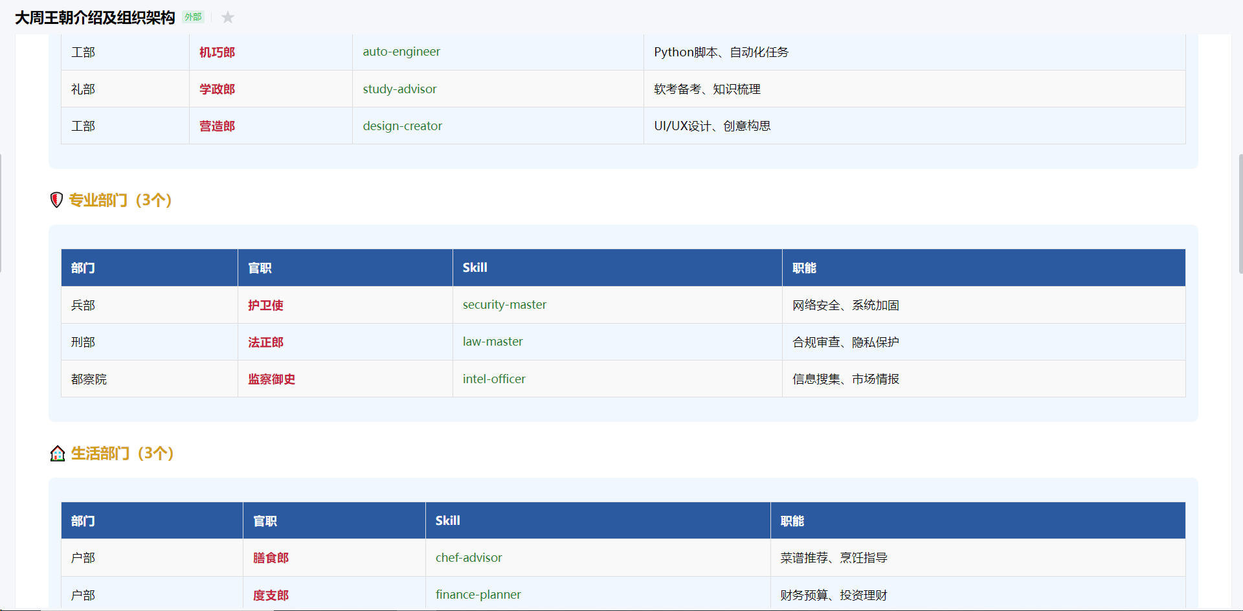The width and height of the screenshot is (1243, 611).
Task: Click the 刑部 cell
Action: pos(150,342)
